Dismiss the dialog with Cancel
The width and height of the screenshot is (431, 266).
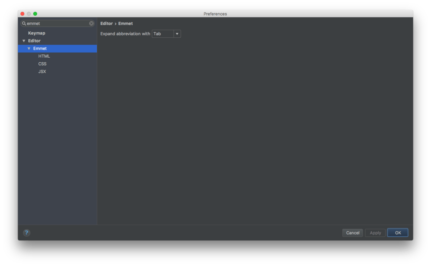click(x=353, y=233)
